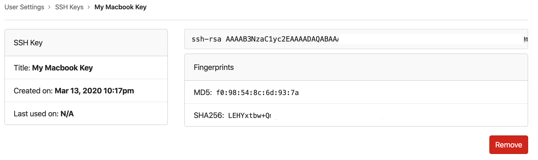
Task: Click the Mar 13, 2020 10:17pm creation date
Action: (94, 91)
